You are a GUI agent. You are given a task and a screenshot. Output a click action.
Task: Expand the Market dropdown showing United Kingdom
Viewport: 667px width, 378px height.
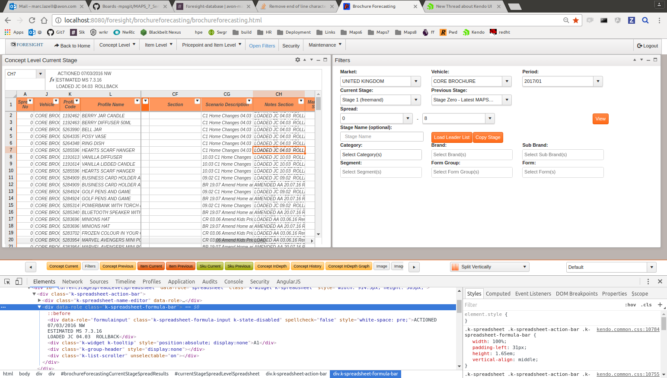[416, 81]
